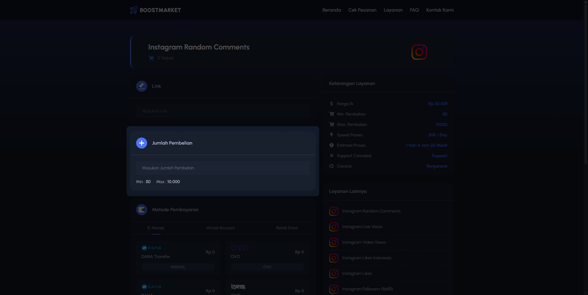This screenshot has width=588, height=295.
Task: Click the plus icon beside Jumlah Pembelian
Action: [x=142, y=143]
